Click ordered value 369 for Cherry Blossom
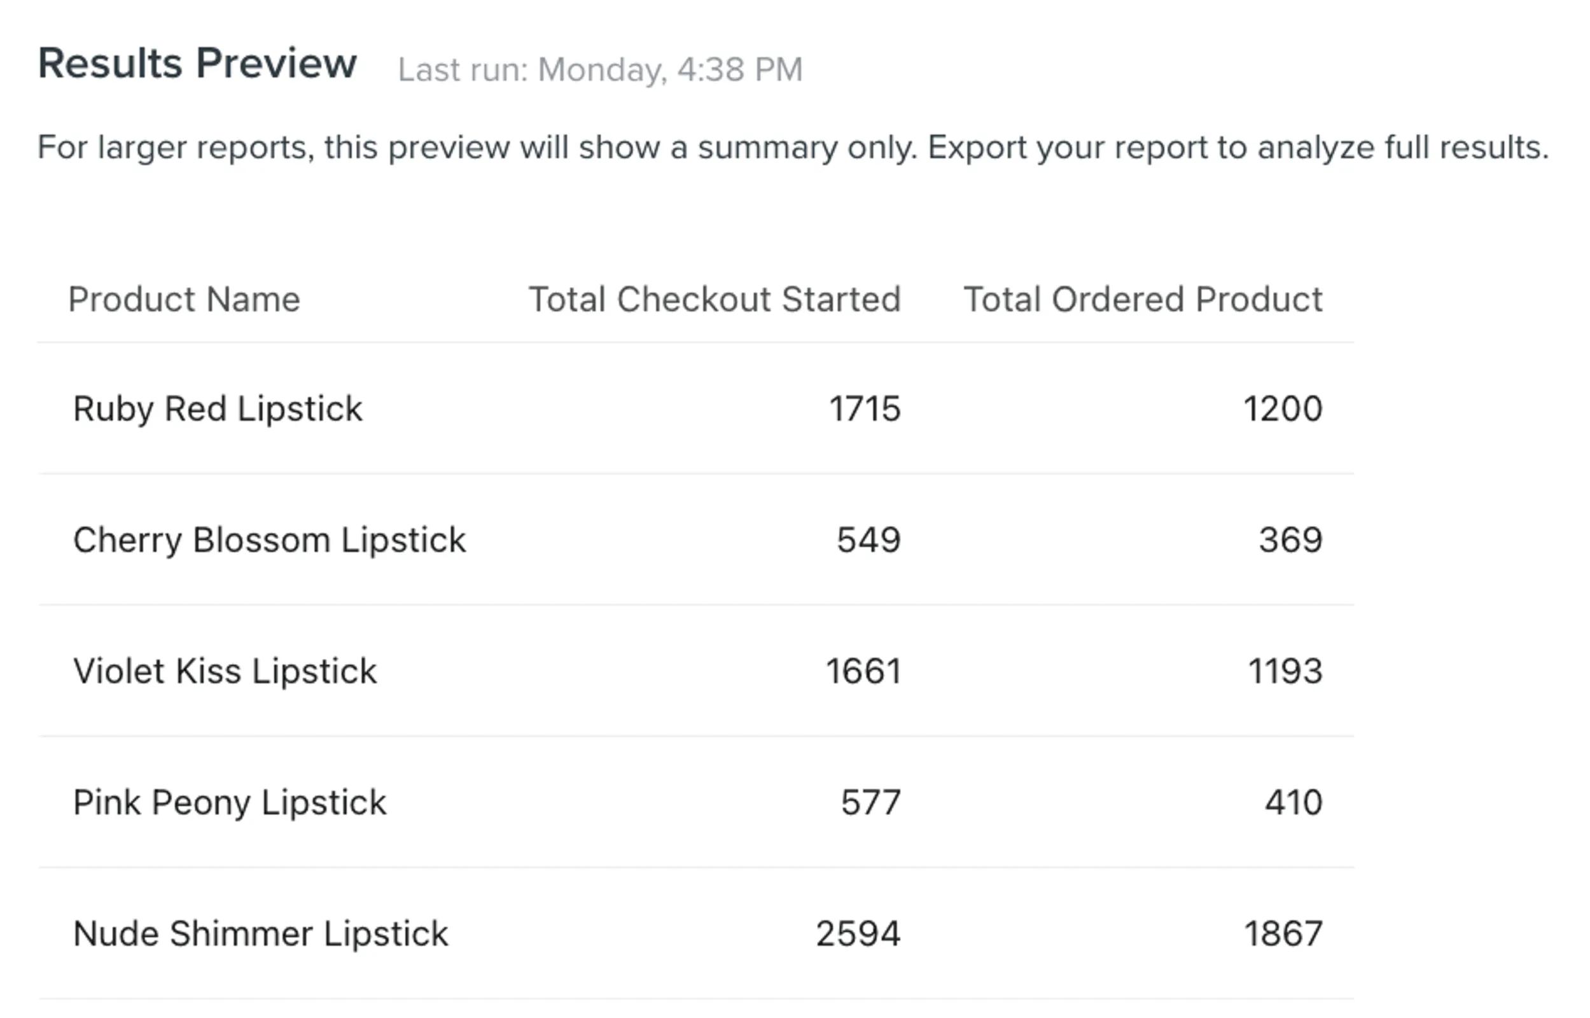 (1290, 540)
